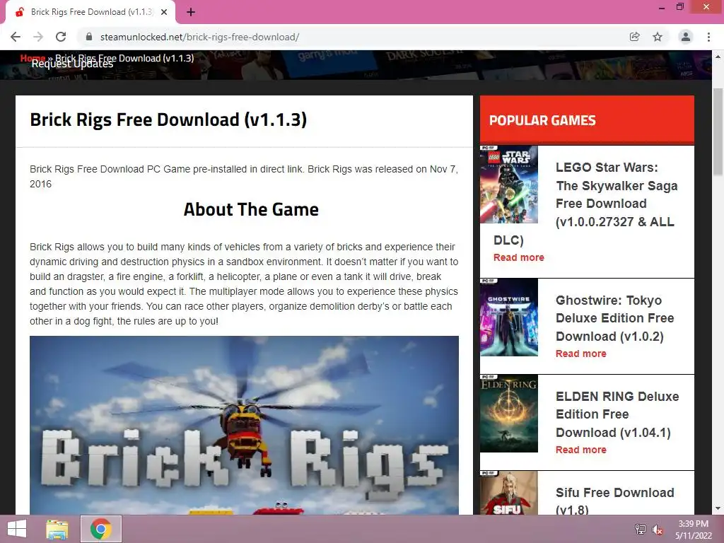Open the taskbar clock and date
Screen dimensions: 724x543
click(x=693, y=530)
